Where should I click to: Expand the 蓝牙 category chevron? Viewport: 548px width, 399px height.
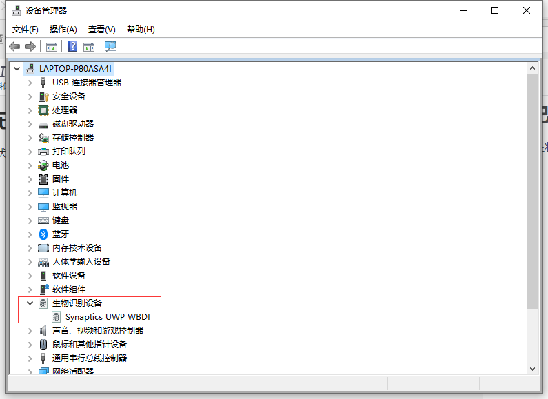30,234
